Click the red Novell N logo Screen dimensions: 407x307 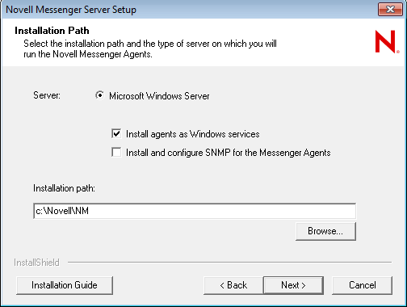coord(387,41)
